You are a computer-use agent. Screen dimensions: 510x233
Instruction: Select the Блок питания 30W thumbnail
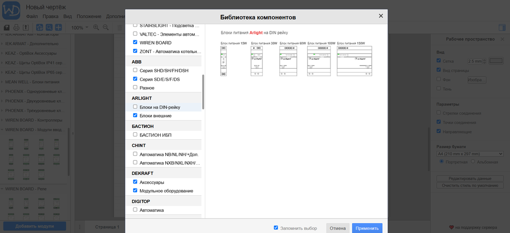tap(257, 61)
